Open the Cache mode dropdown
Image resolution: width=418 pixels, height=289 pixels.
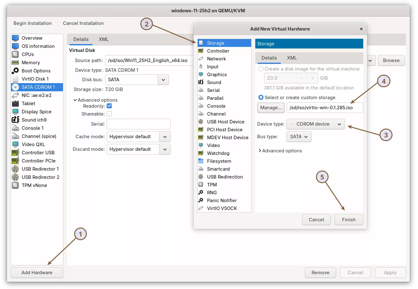tap(138, 137)
